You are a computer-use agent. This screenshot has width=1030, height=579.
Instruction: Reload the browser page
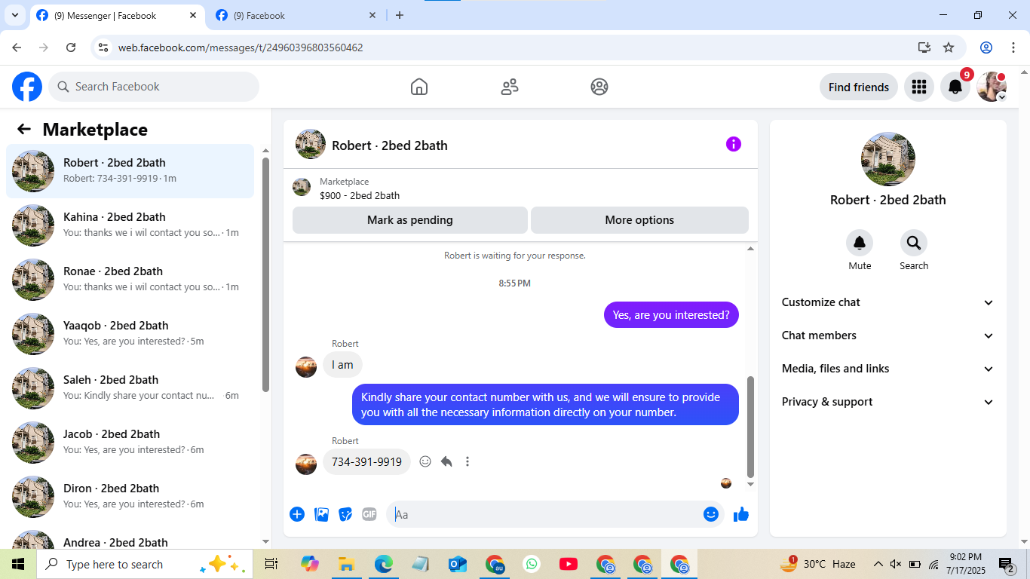click(x=71, y=47)
